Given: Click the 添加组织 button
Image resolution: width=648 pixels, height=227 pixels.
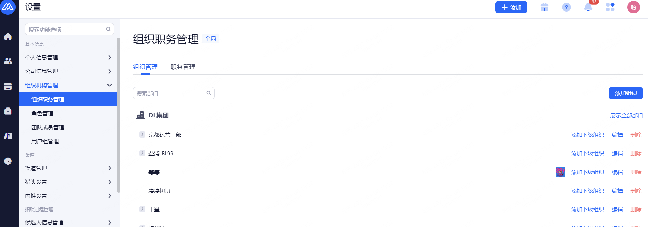Looking at the screenshot, I should [626, 93].
